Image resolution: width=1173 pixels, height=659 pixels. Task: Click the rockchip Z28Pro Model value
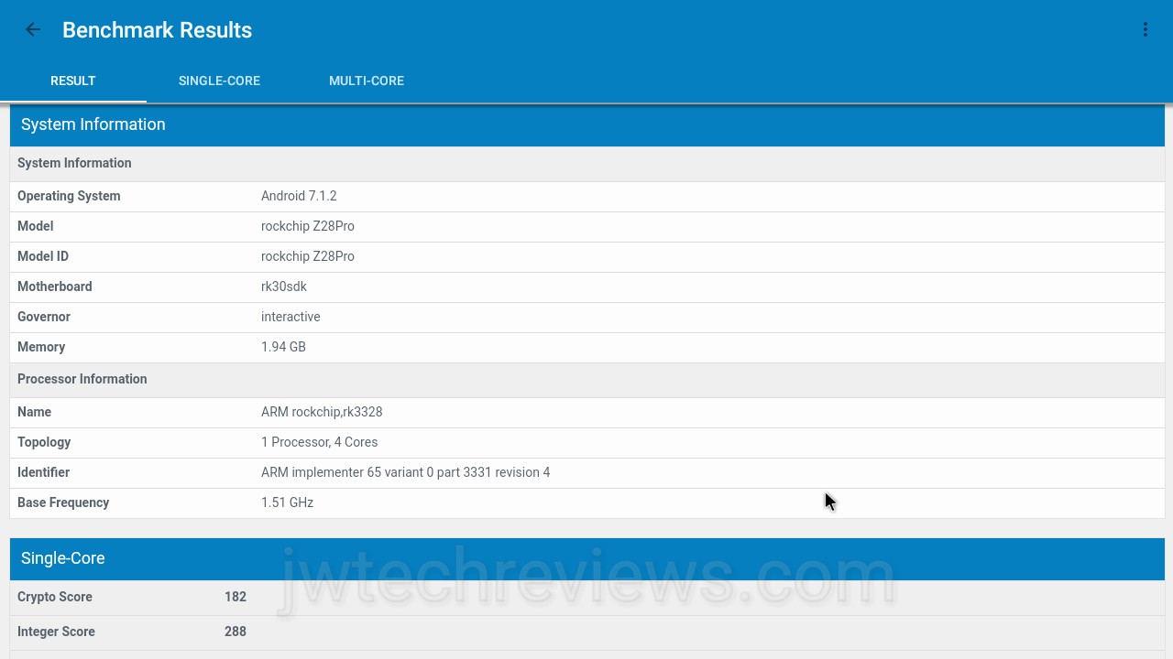(x=308, y=226)
